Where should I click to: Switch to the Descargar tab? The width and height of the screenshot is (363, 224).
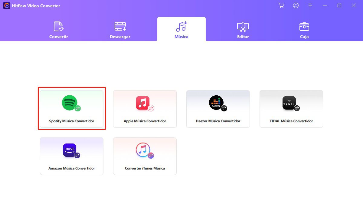point(120,30)
